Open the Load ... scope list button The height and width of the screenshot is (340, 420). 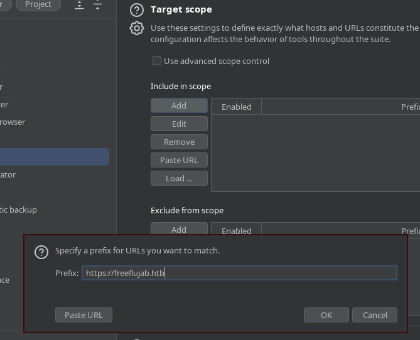[x=179, y=179]
